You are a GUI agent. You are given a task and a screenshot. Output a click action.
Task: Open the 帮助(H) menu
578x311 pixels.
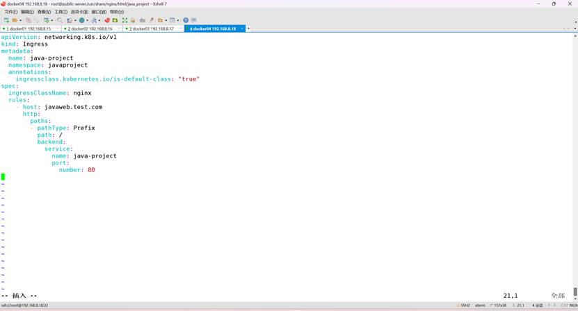117,12
